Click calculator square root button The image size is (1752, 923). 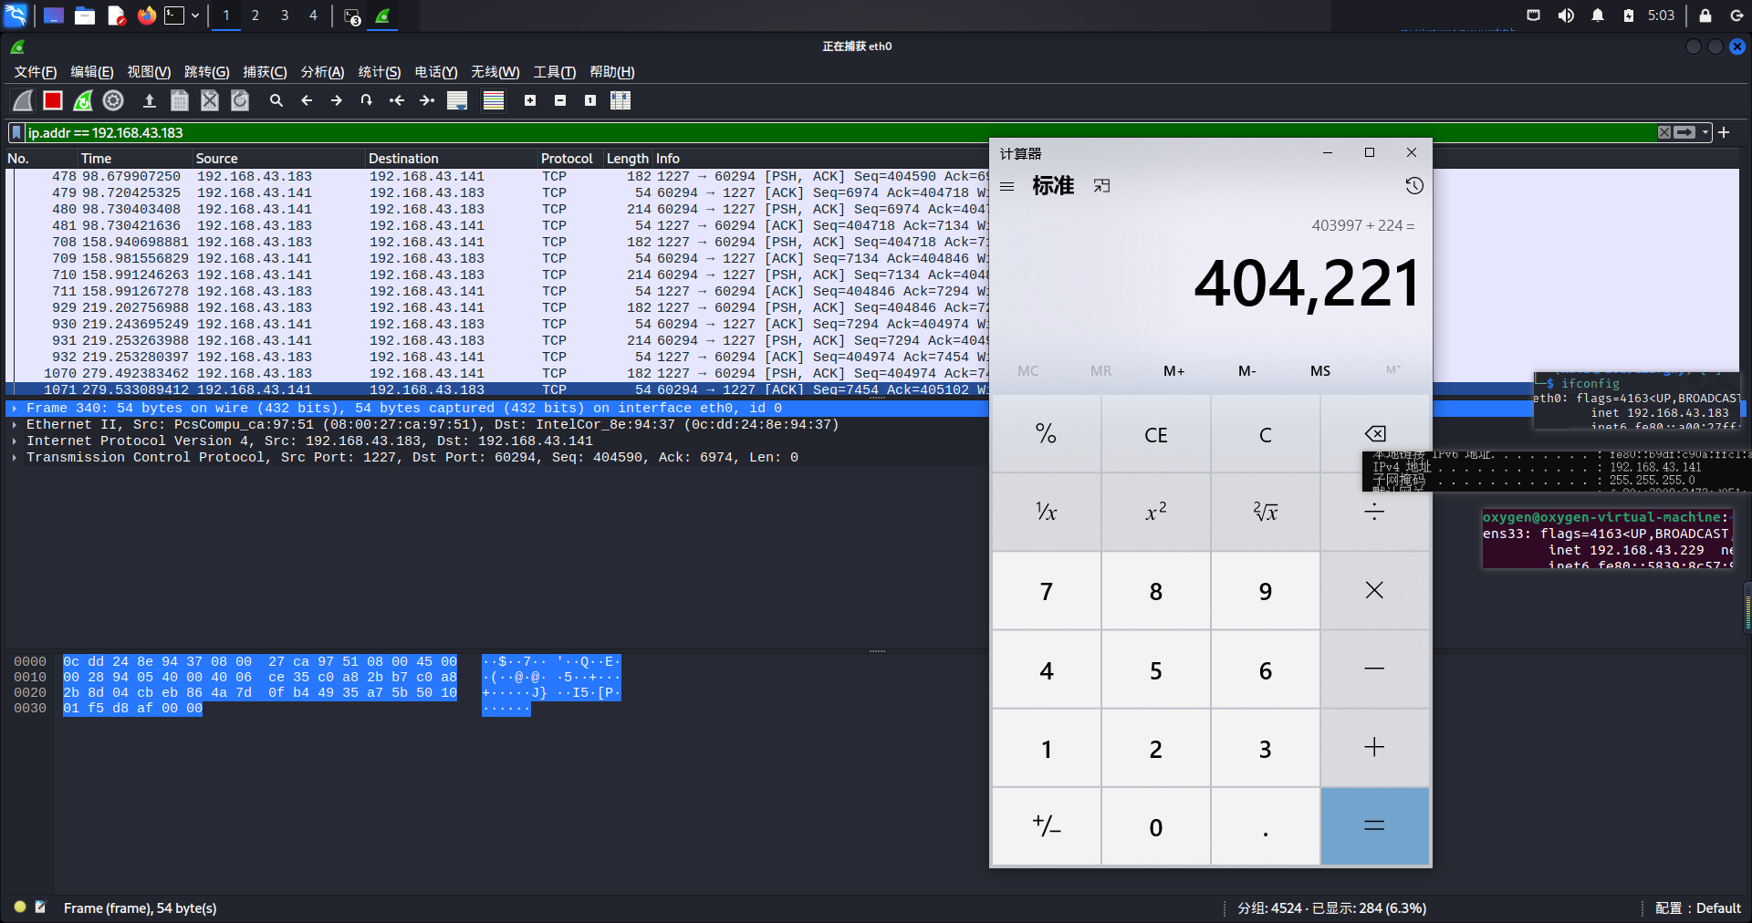pos(1266,513)
